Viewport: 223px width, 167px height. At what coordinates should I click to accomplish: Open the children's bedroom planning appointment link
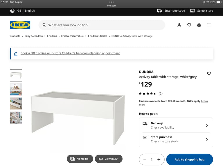pos(70,53)
